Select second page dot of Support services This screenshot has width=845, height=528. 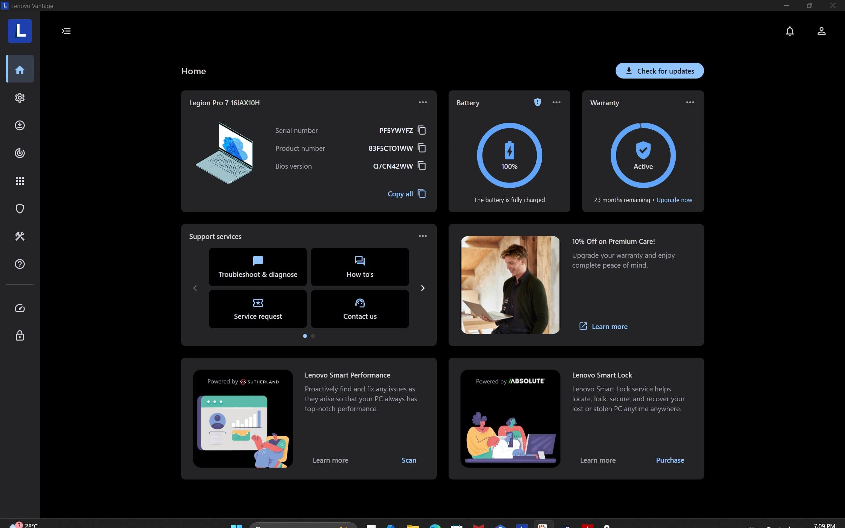(x=313, y=336)
